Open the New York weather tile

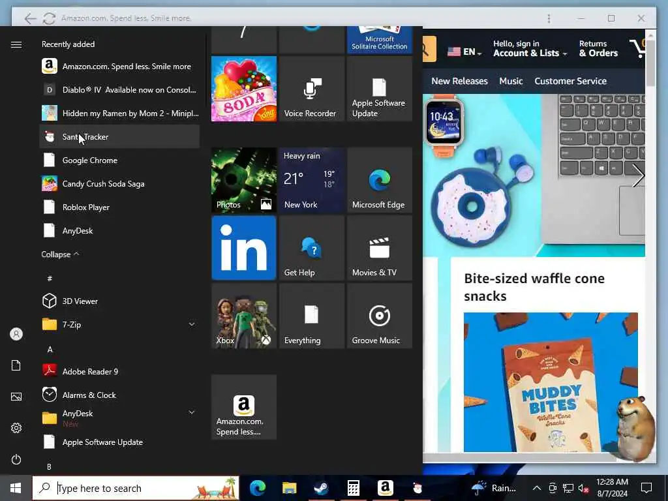[312, 180]
